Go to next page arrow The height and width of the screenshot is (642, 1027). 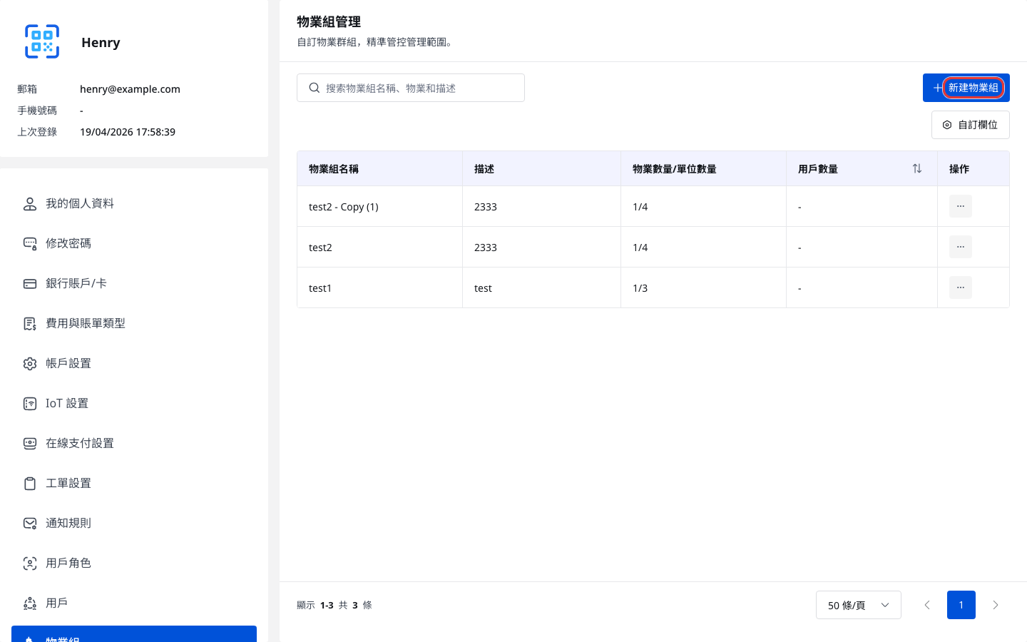pos(996,605)
